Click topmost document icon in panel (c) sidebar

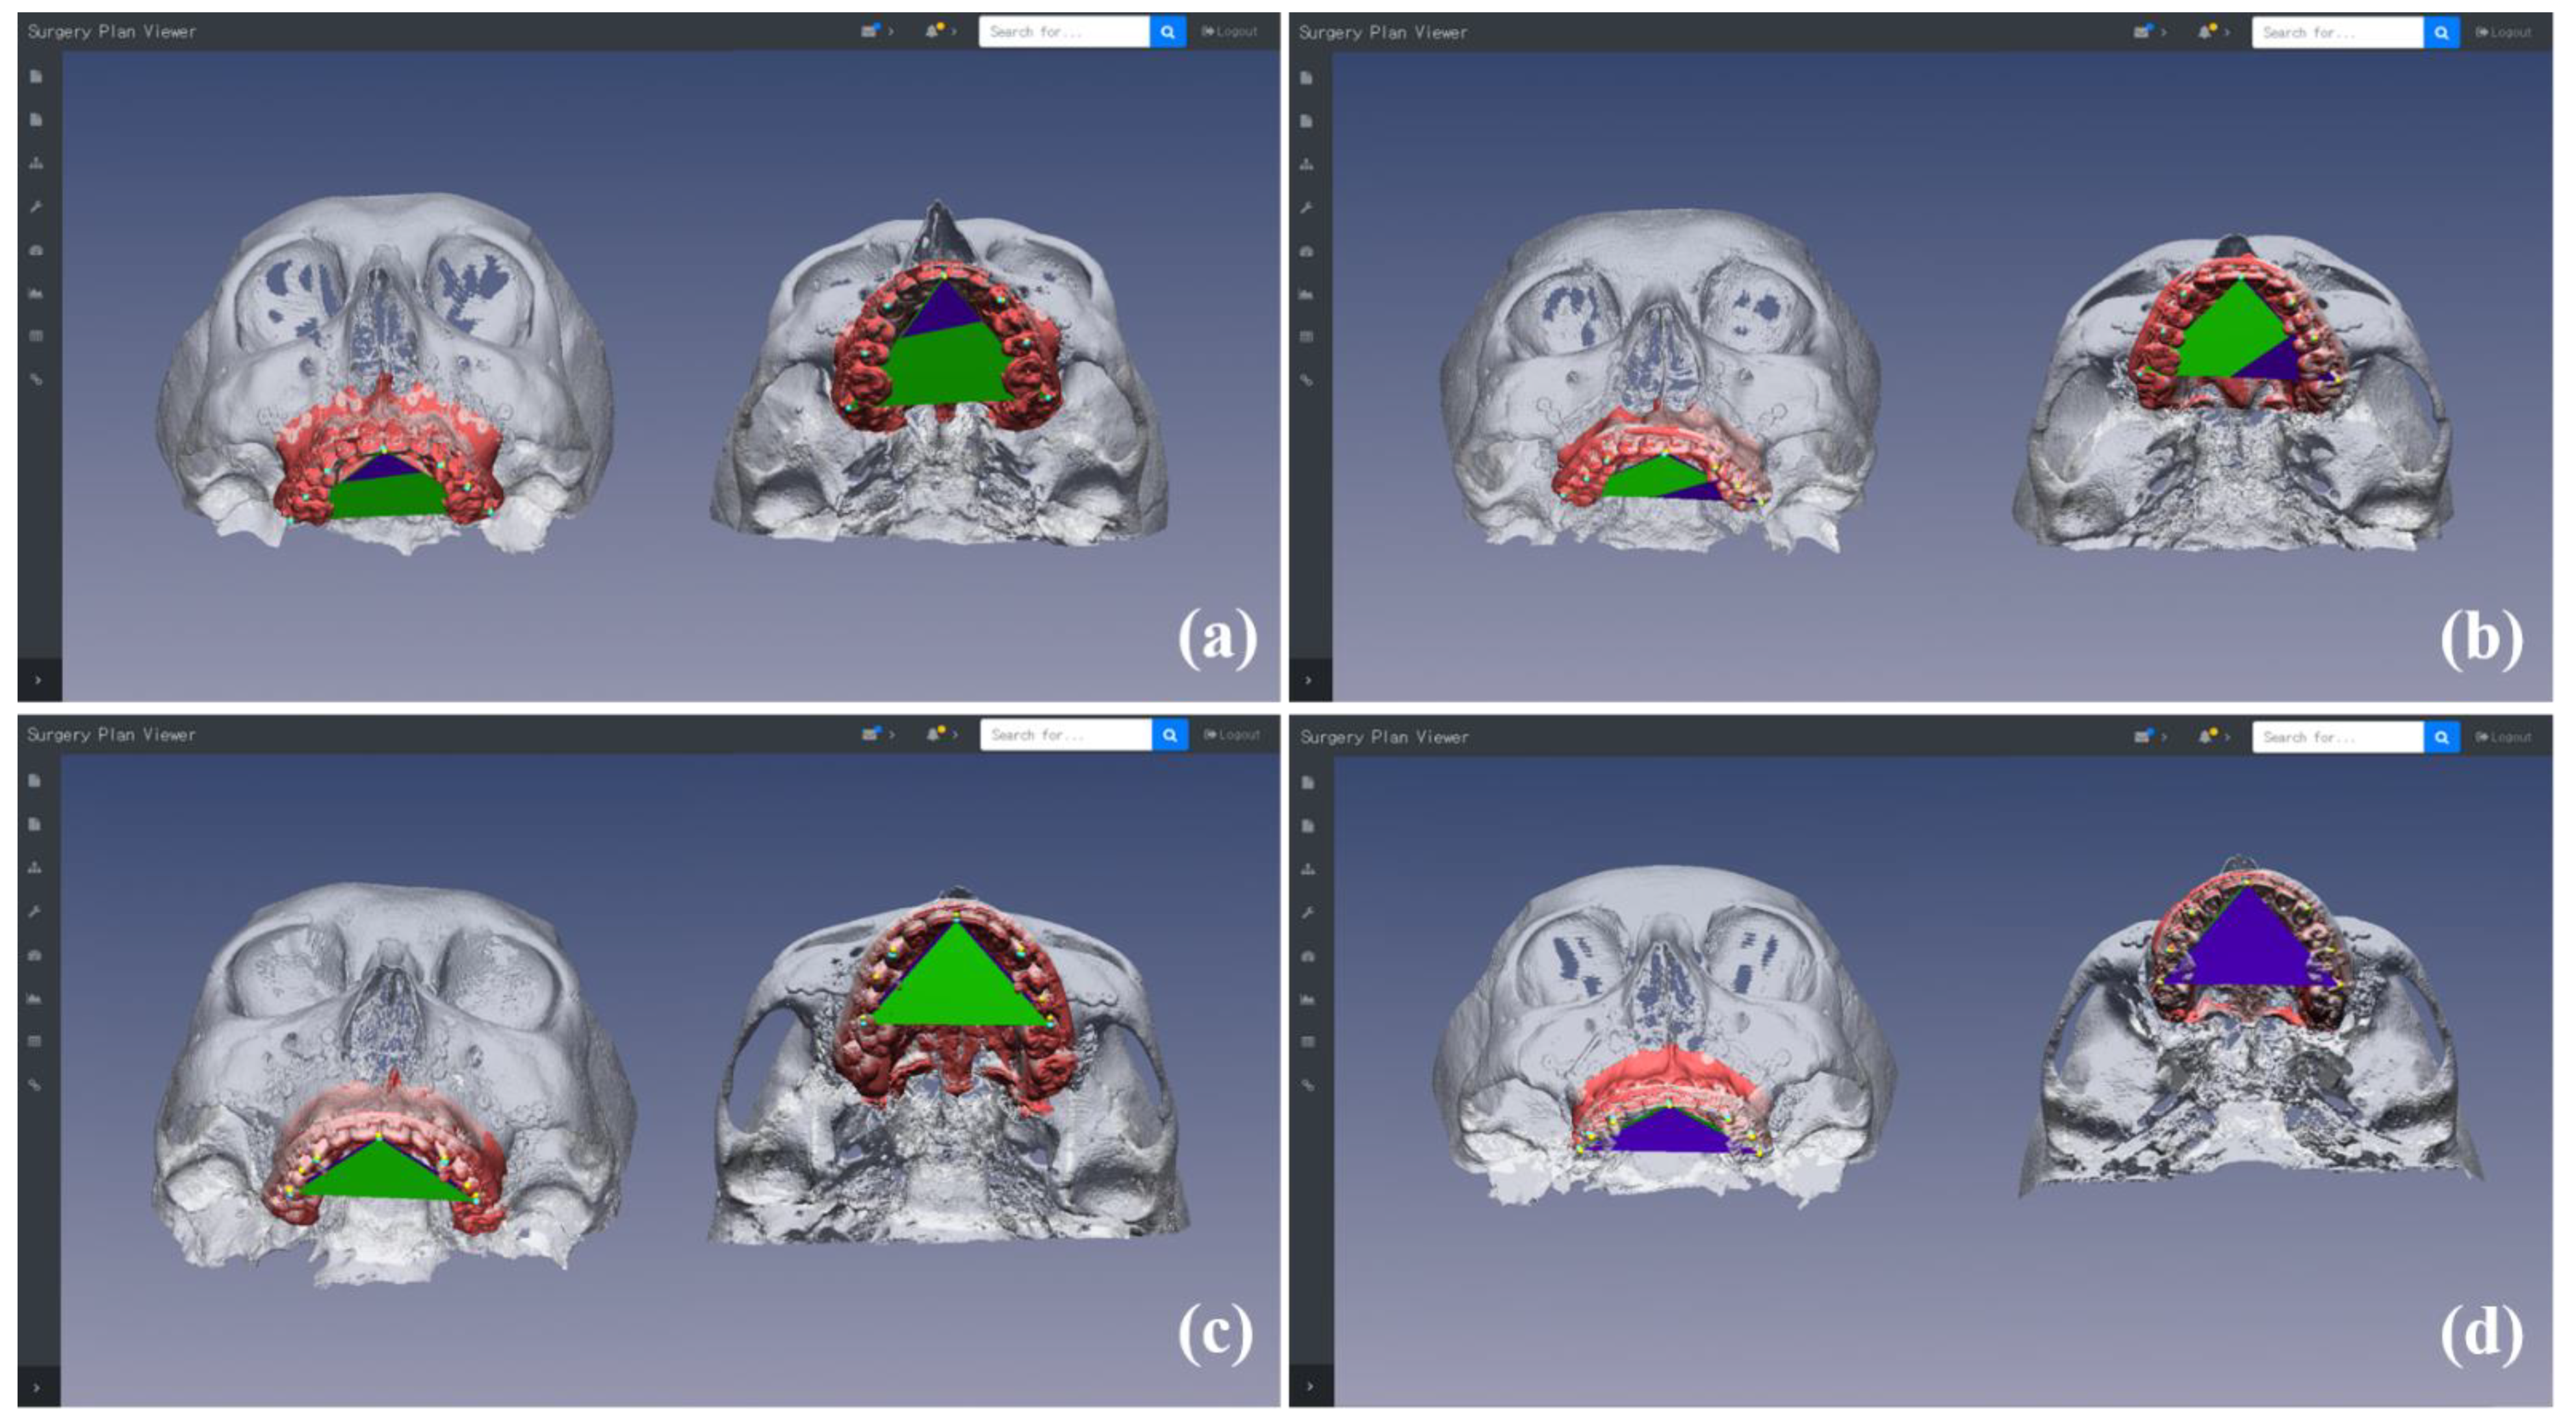tap(35, 781)
